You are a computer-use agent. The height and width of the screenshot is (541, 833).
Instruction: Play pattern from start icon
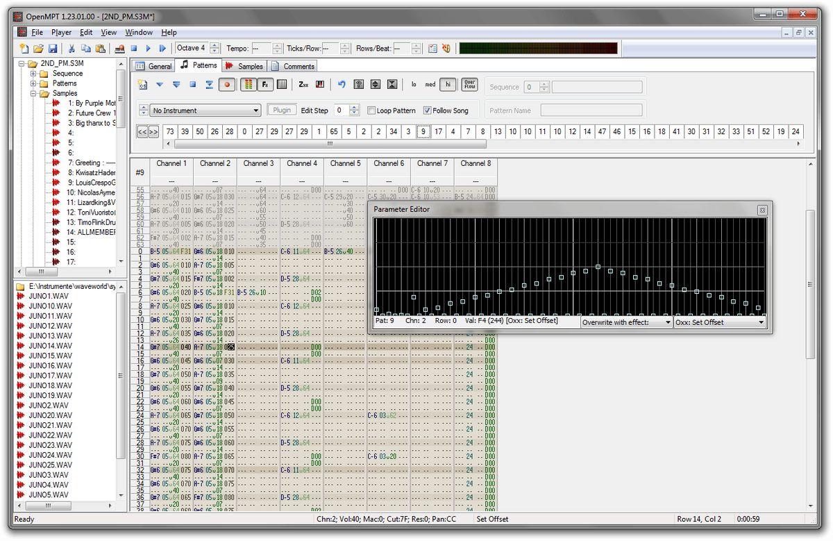176,85
